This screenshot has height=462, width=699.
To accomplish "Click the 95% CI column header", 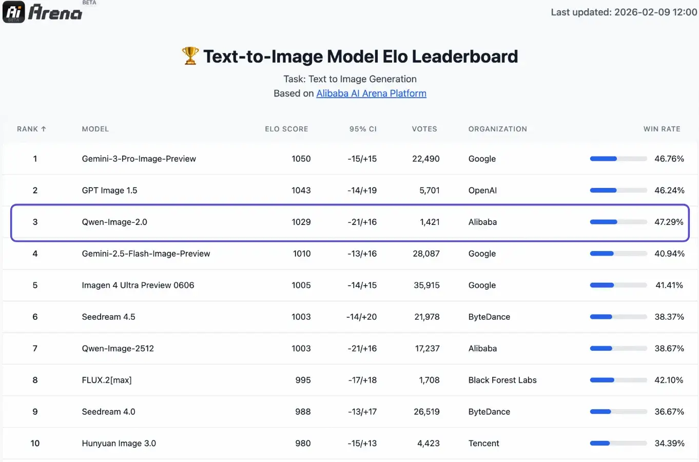I will [x=363, y=129].
